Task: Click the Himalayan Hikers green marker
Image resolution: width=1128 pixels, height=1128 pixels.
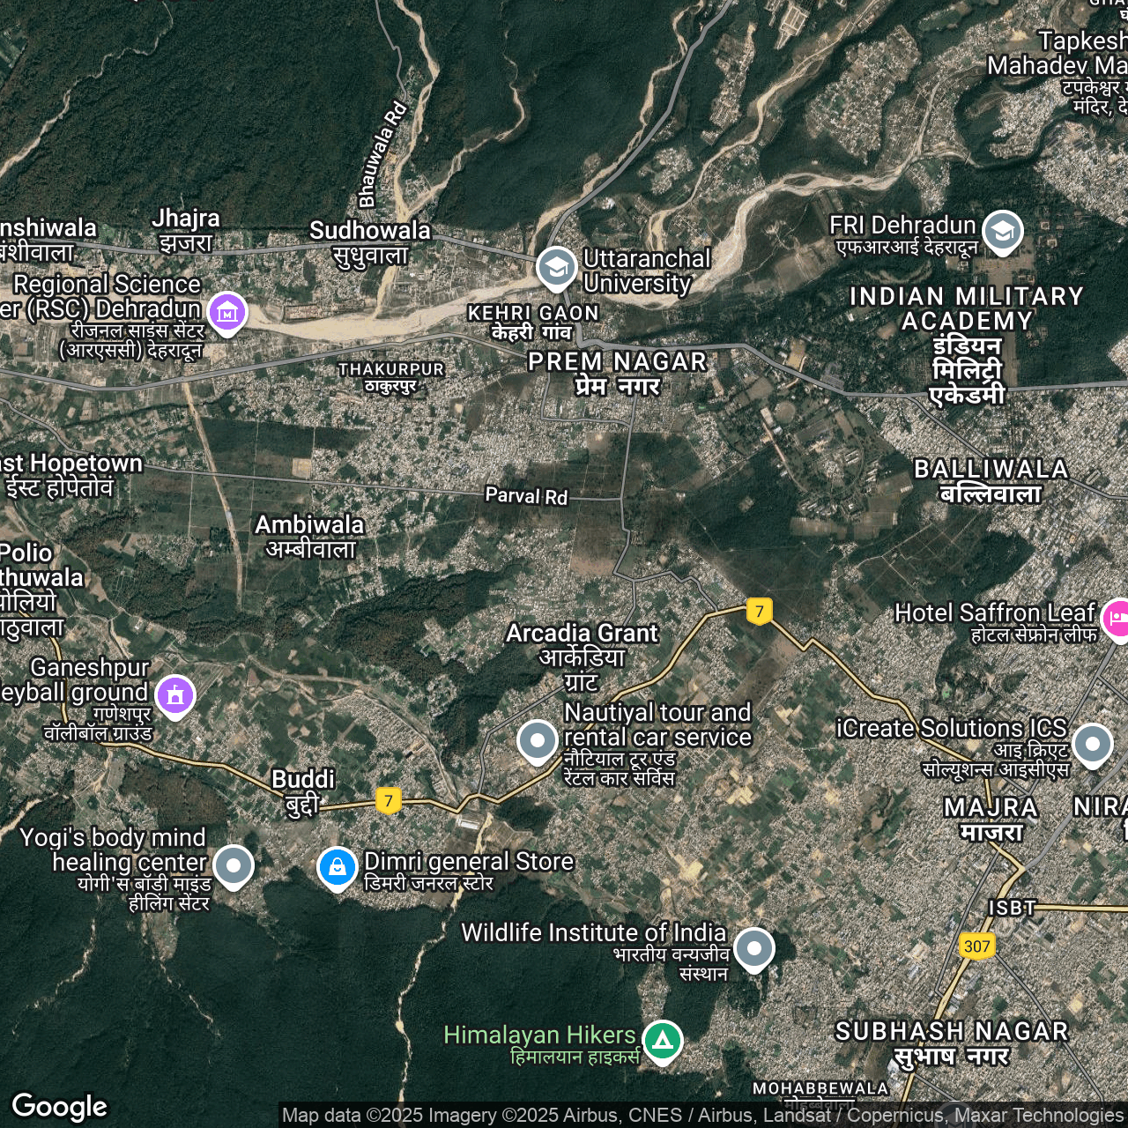Action: click(663, 1041)
